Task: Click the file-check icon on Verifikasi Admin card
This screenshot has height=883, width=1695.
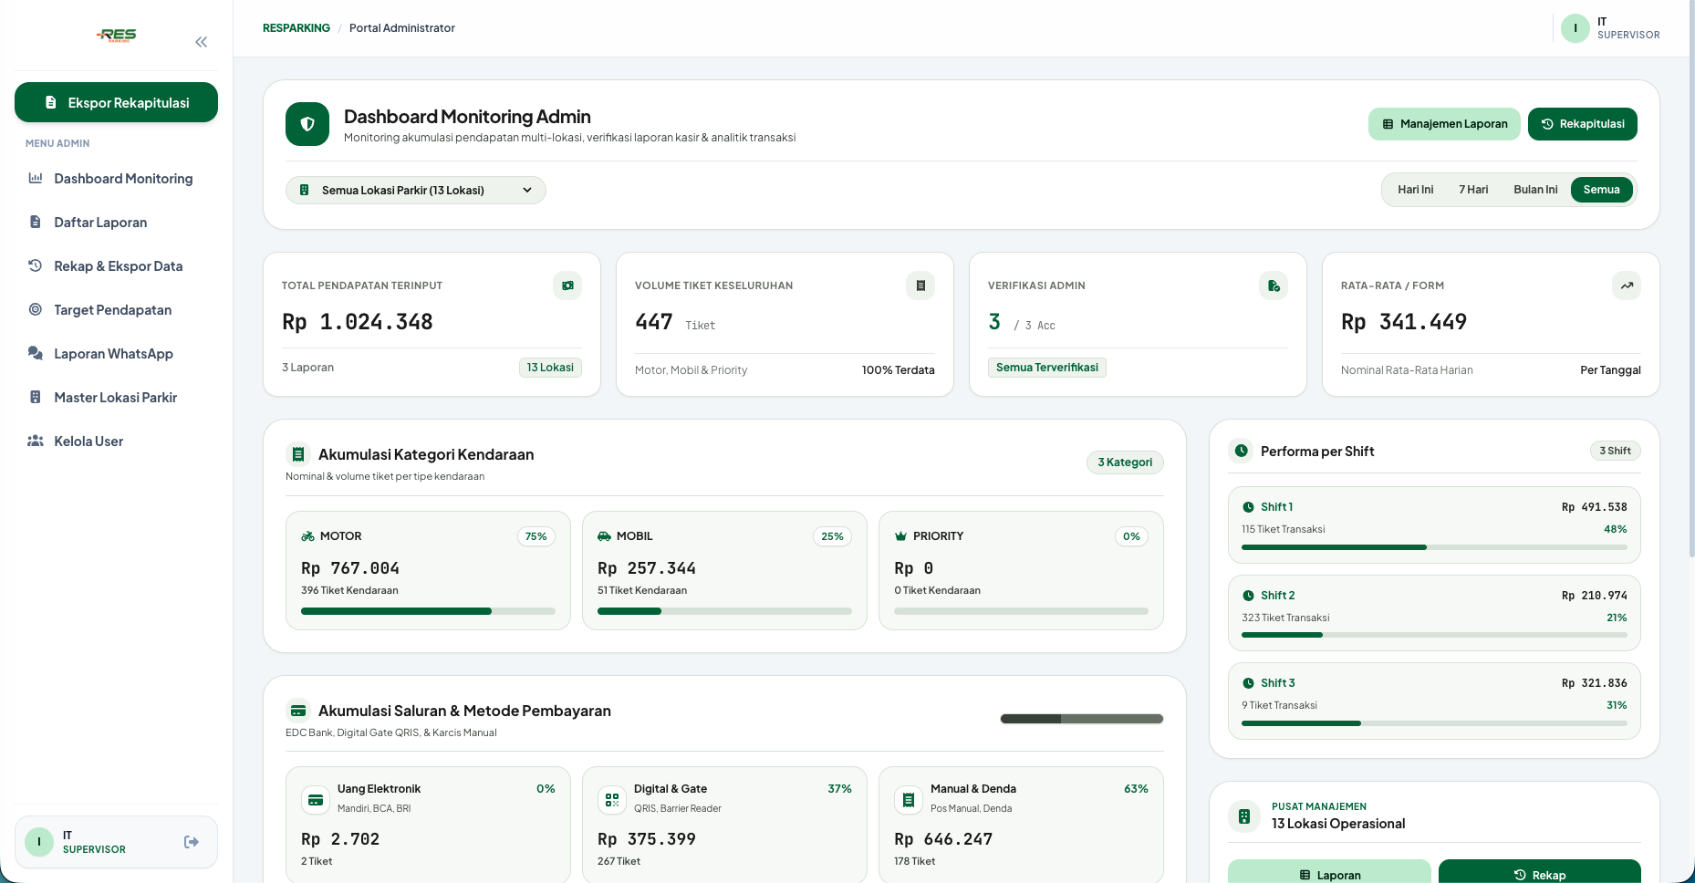Action: click(1274, 286)
